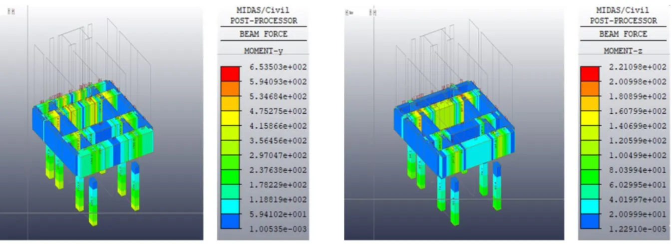Select the MOMENT-y legend title
This screenshot has height=244, width=672.
click(x=264, y=50)
